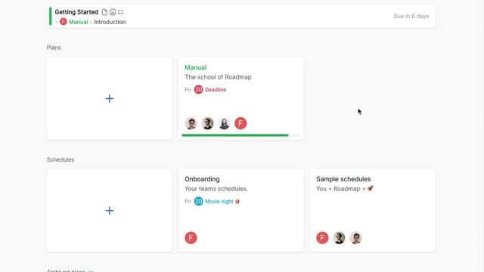Image resolution: width=484 pixels, height=272 pixels.
Task: Open the Sample schedules card
Action: [x=373, y=211]
